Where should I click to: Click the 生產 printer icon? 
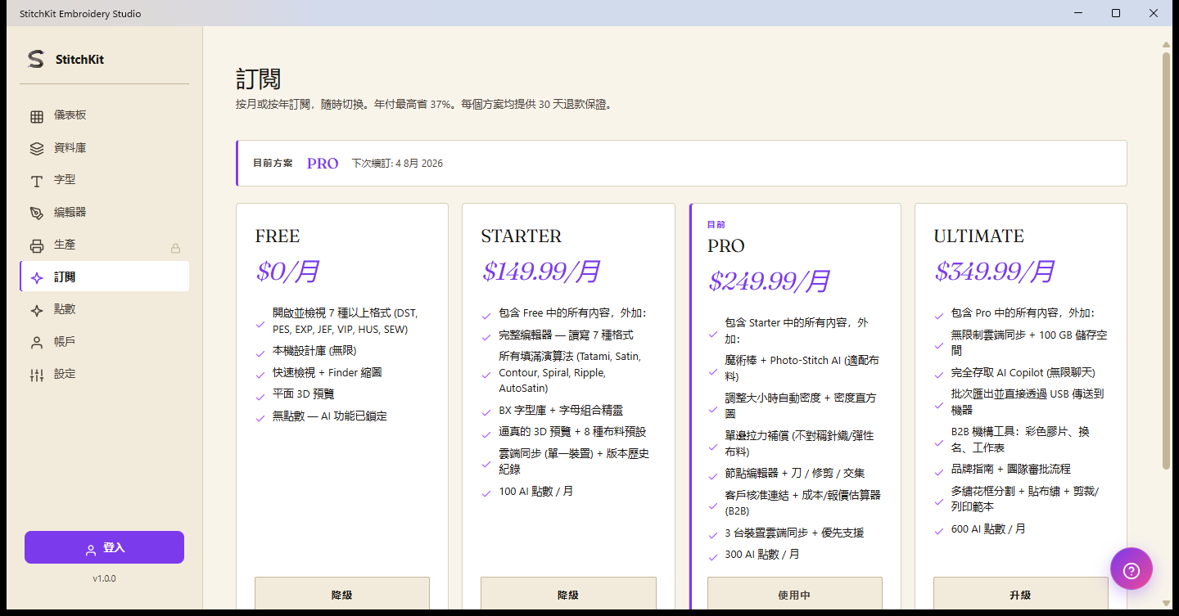coord(37,246)
